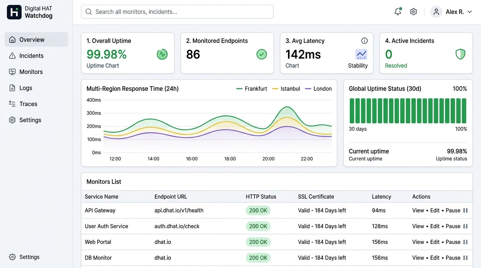481x268 pixels.
Task: Pause the API Gateway monitor icon
Action: click(465, 210)
